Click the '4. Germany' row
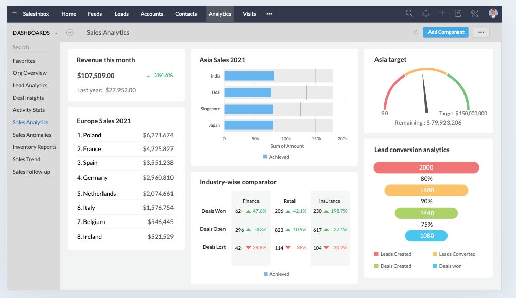This screenshot has height=298, width=516. click(125, 178)
